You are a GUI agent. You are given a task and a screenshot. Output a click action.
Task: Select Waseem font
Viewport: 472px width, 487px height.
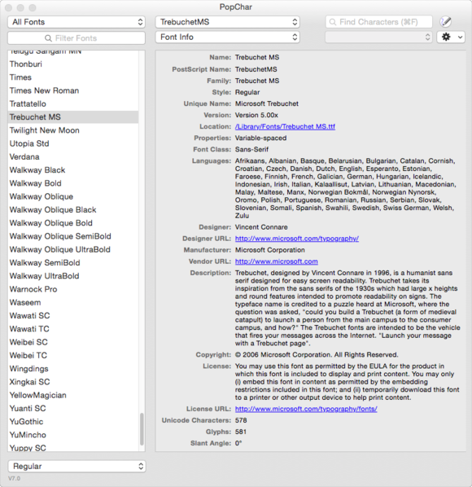73,302
